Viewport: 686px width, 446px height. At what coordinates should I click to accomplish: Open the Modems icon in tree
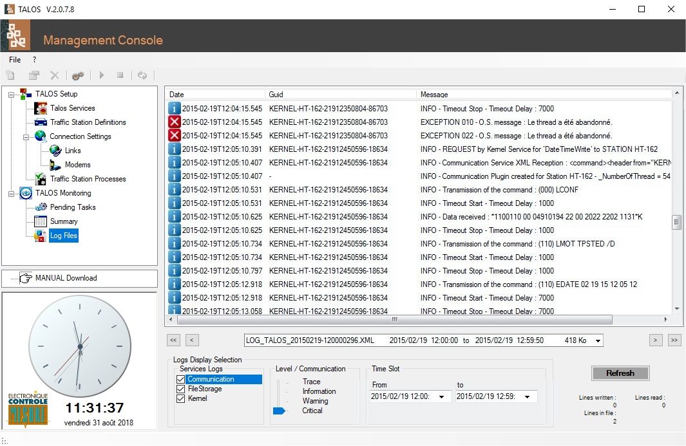(x=55, y=164)
